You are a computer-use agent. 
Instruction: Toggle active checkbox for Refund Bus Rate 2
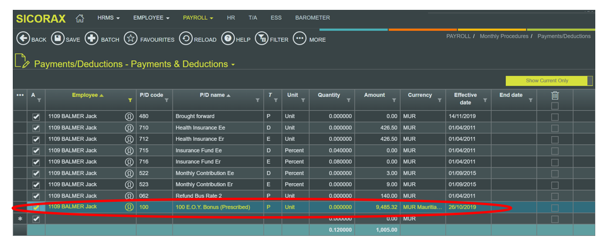click(36, 196)
